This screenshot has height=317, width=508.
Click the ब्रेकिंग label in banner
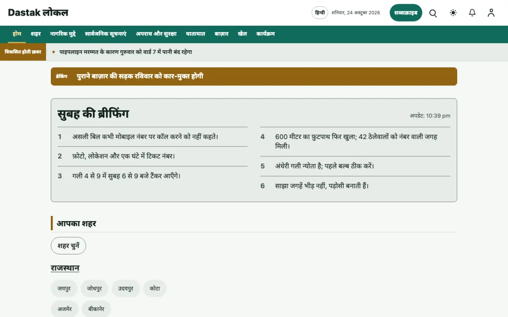click(61, 77)
